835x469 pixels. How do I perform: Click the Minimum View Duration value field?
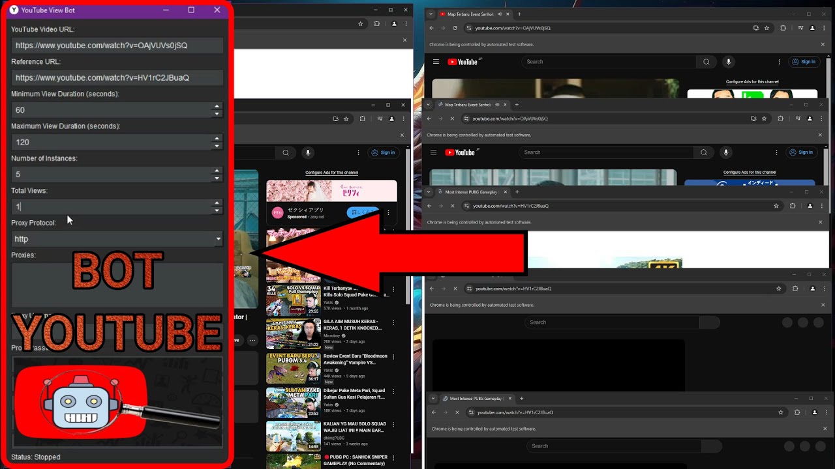(112, 110)
